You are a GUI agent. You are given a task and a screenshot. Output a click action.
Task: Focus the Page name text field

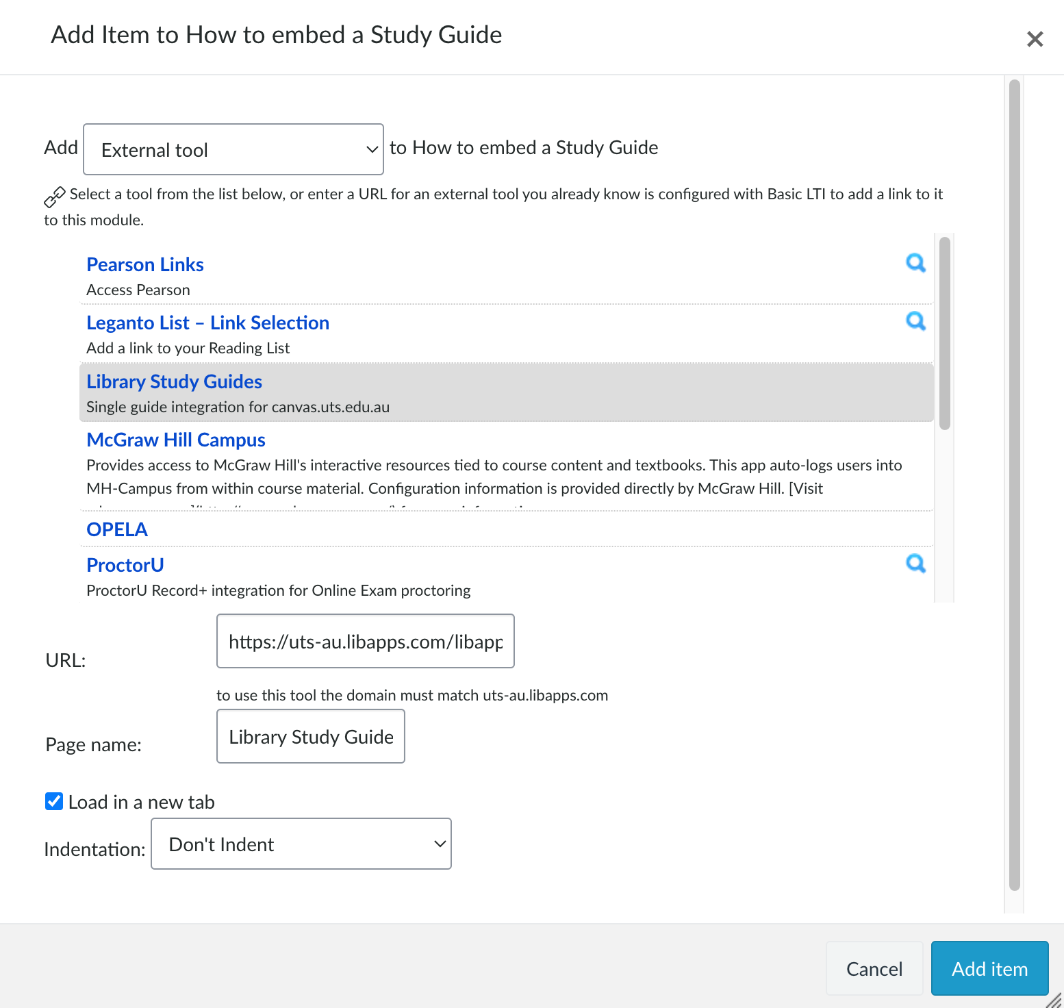[x=310, y=737]
